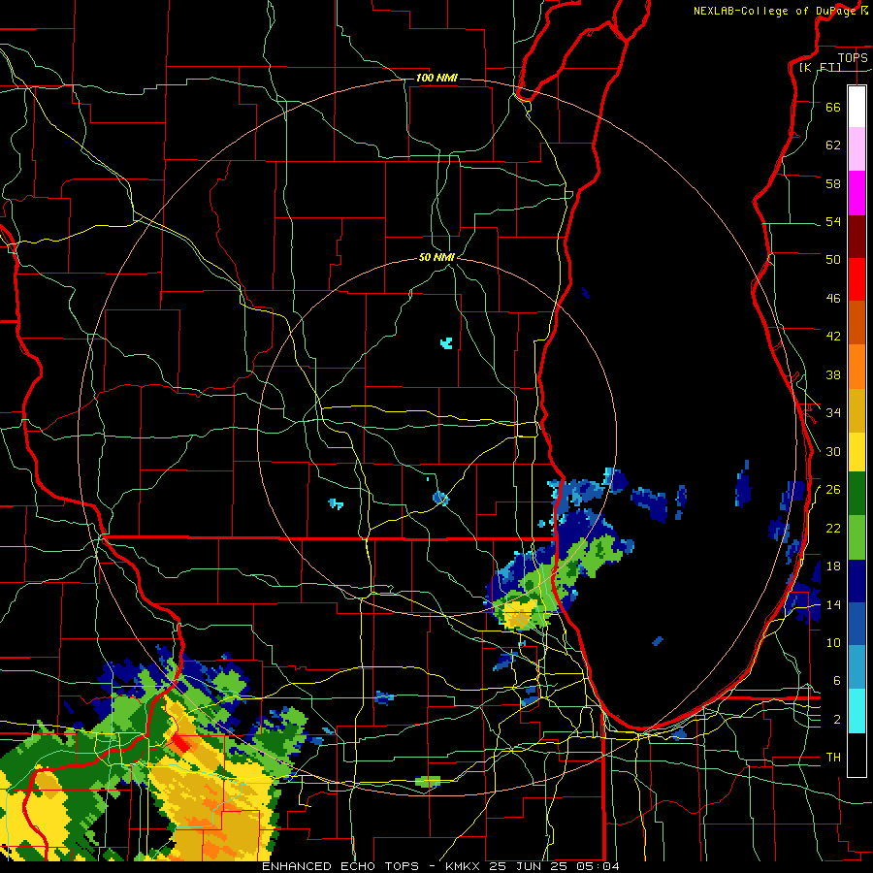Select the "14" legend scale value
The image size is (873, 873).
833,604
